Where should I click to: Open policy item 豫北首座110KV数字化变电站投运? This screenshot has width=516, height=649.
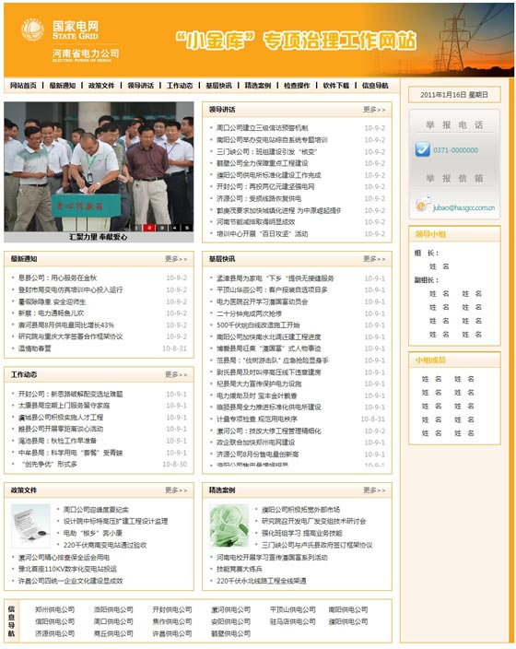click(x=67, y=569)
